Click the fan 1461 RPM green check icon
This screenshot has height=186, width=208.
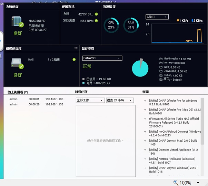pos(96,21)
